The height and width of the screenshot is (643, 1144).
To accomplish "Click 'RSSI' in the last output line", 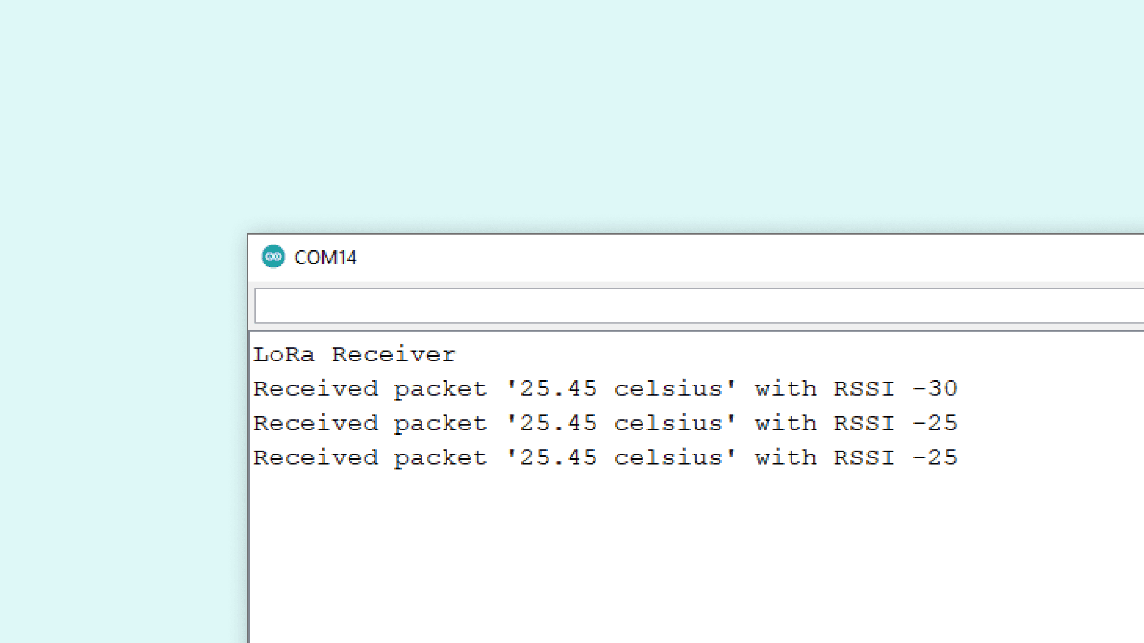I will 864,458.
